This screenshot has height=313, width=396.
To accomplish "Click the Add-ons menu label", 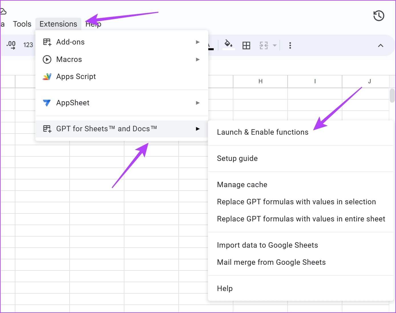I will (70, 42).
